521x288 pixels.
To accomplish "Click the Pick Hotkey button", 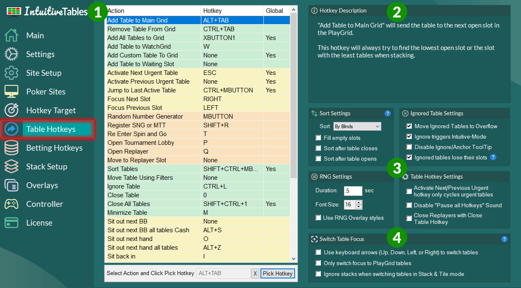I will [x=278, y=273].
